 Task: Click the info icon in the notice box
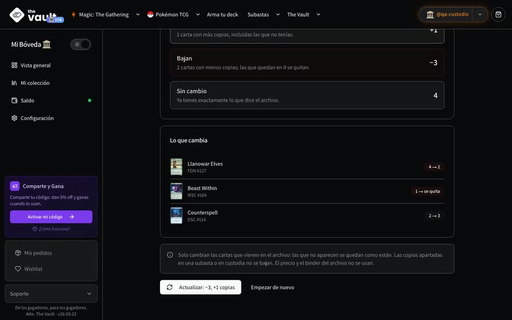170,255
